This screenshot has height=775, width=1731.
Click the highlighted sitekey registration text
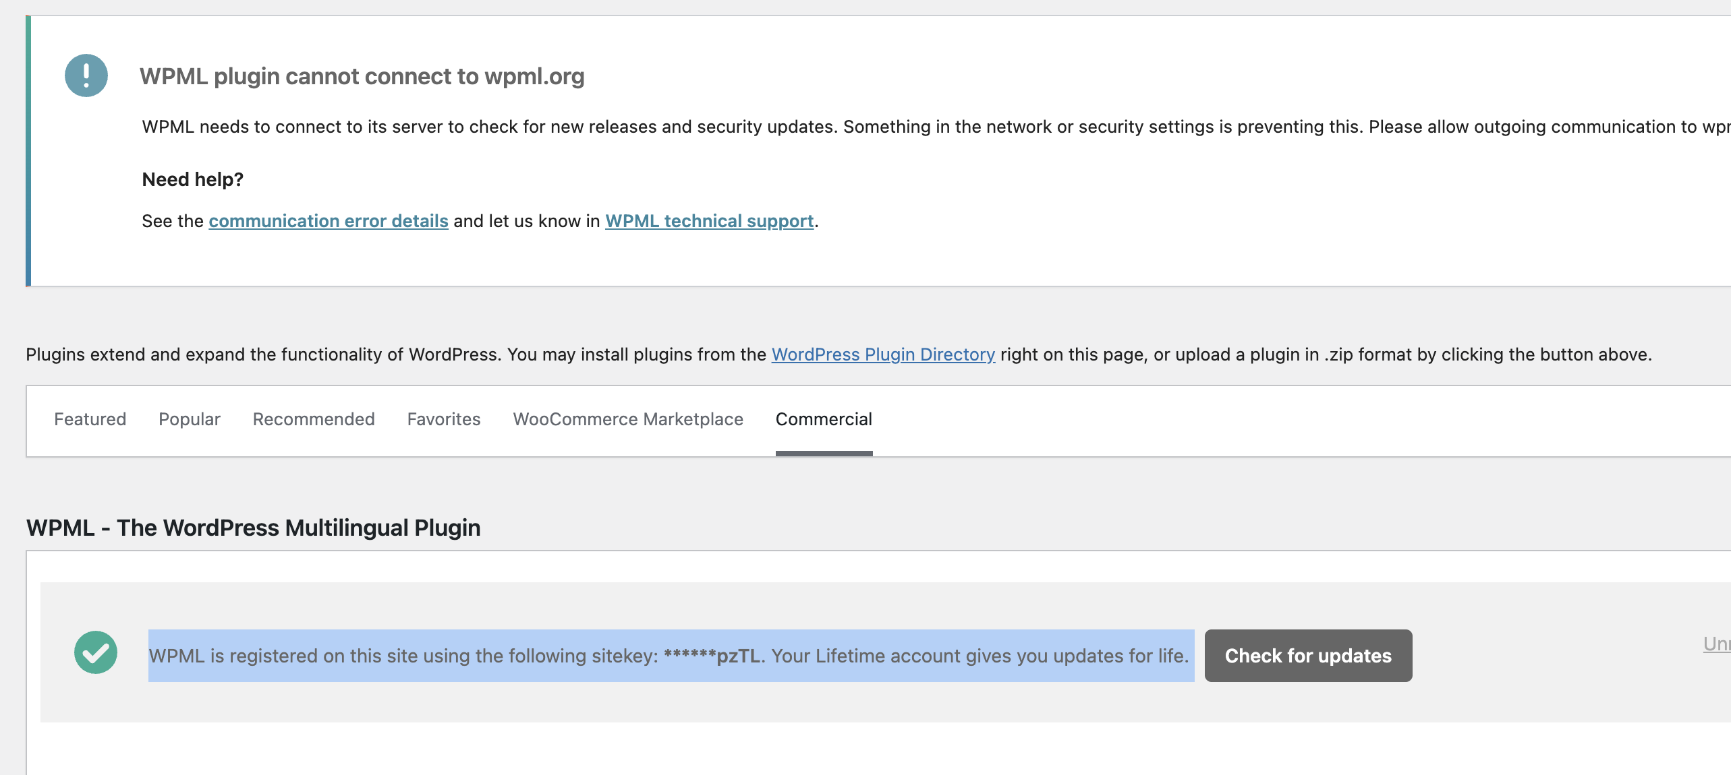[x=405, y=656]
